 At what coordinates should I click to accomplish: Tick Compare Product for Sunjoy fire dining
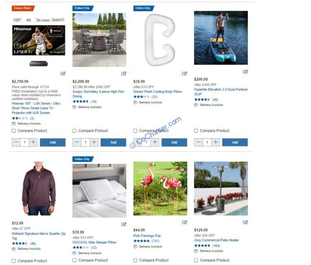tap(74, 131)
